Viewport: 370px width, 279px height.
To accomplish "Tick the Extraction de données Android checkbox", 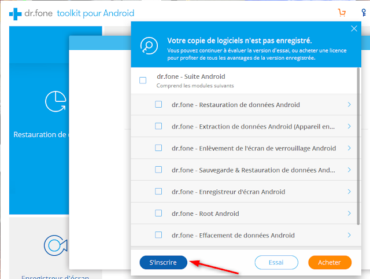I will [x=158, y=126].
